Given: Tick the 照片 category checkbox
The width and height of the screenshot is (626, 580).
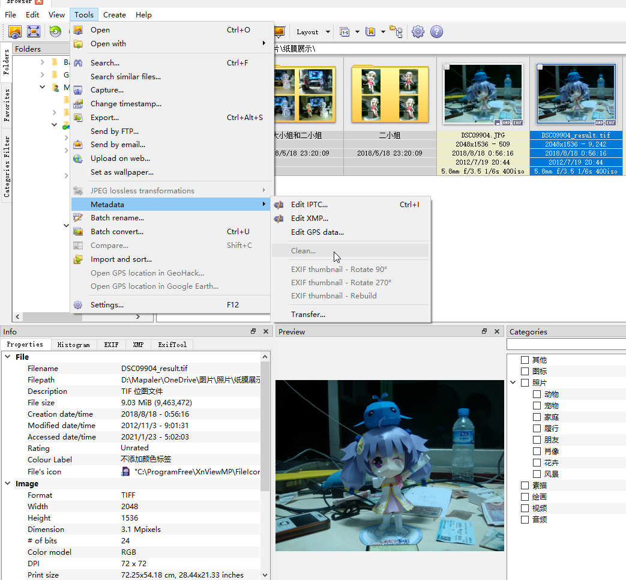Looking at the screenshot, I should [525, 383].
